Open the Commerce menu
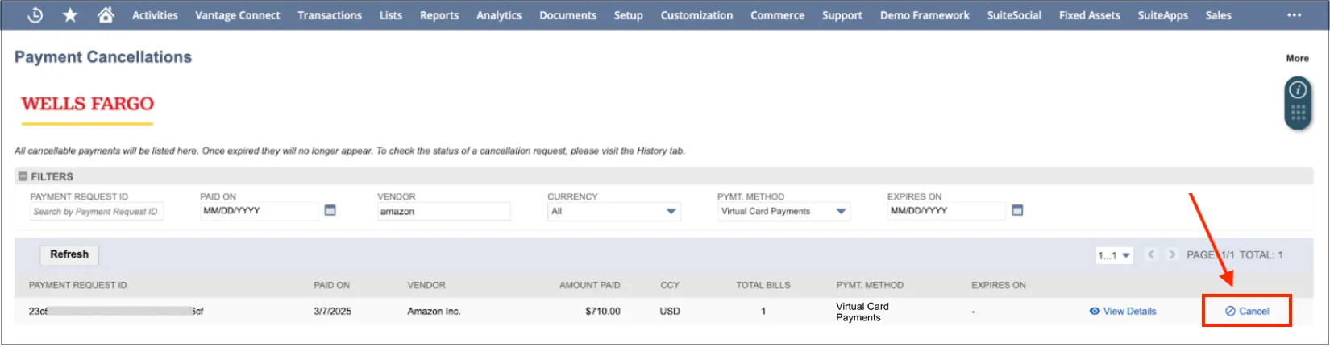This screenshot has height=347, width=1330. pos(778,15)
